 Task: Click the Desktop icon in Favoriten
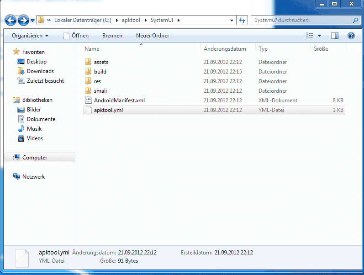pyautogui.click(x=21, y=62)
